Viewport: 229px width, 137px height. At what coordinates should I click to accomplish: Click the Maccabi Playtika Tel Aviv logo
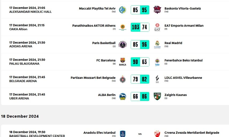(x=123, y=10)
